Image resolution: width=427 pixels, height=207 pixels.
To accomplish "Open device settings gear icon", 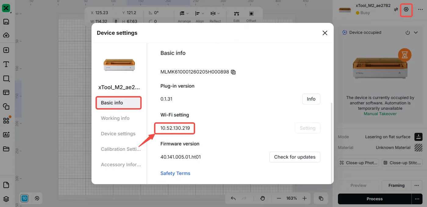I will [x=406, y=9].
